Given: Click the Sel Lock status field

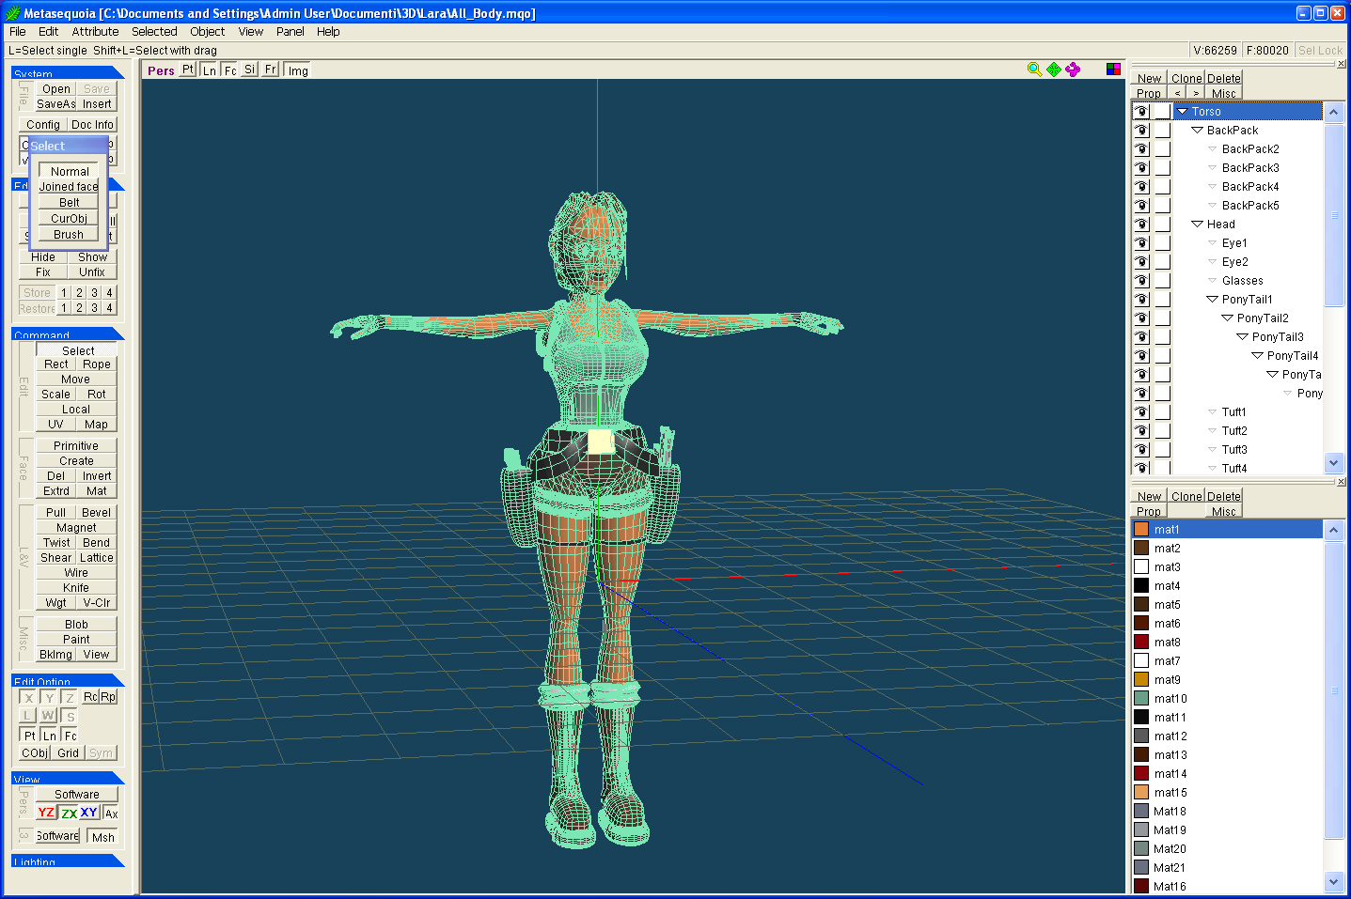Looking at the screenshot, I should [1320, 50].
